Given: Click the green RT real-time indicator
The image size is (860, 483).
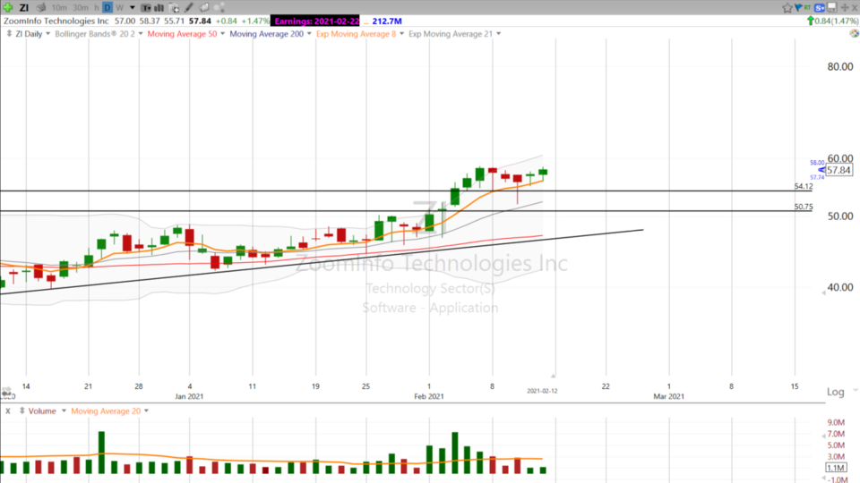Looking at the screenshot, I should tap(807, 7).
